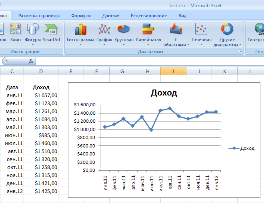The image size is (264, 203).
Task: Switch to the Вид tab
Action: tap(182, 16)
